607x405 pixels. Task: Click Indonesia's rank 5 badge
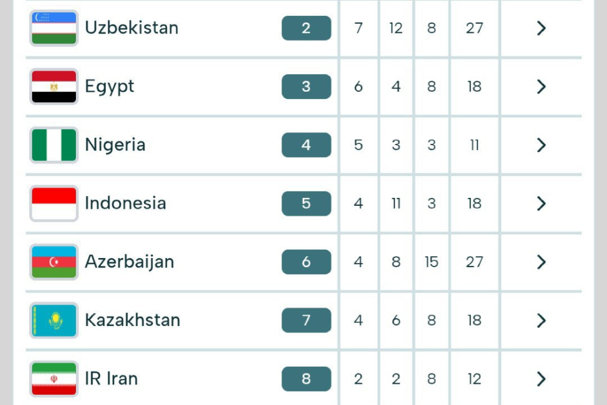tap(306, 203)
